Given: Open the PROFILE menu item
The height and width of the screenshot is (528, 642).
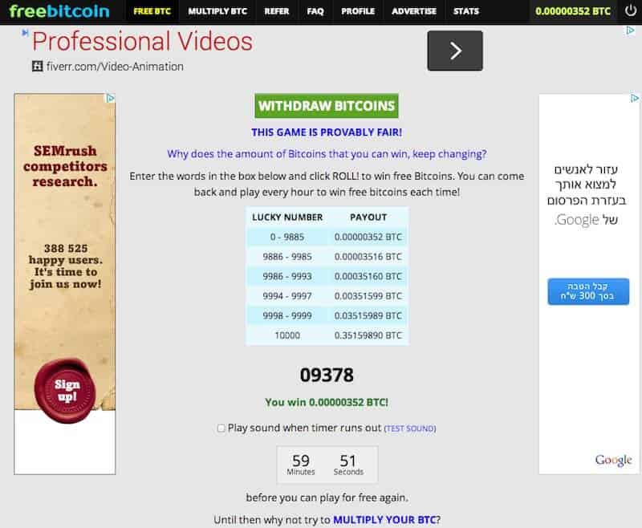Looking at the screenshot, I should pyautogui.click(x=357, y=11).
